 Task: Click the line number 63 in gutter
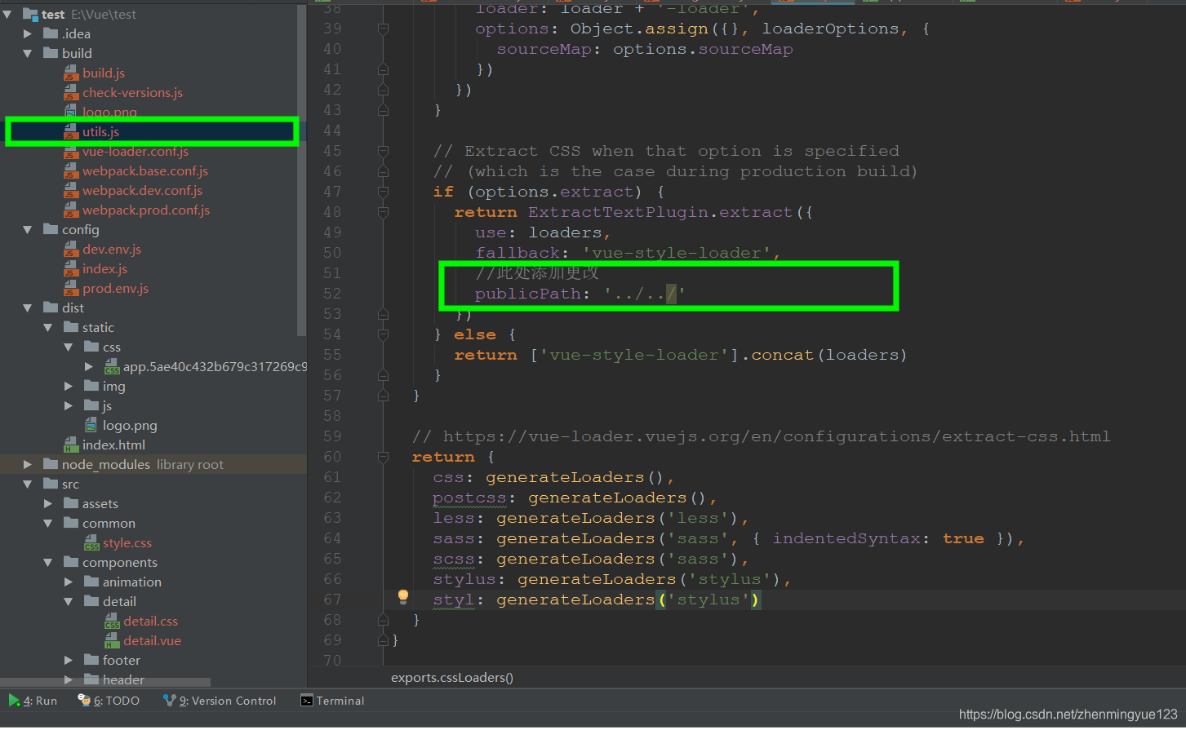coord(332,518)
